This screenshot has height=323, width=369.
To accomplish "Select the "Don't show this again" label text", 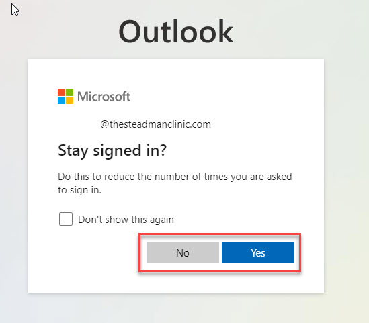I will 126,220.
